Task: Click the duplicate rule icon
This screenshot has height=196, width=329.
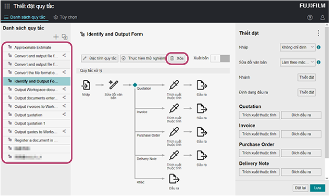Action: 65,37
